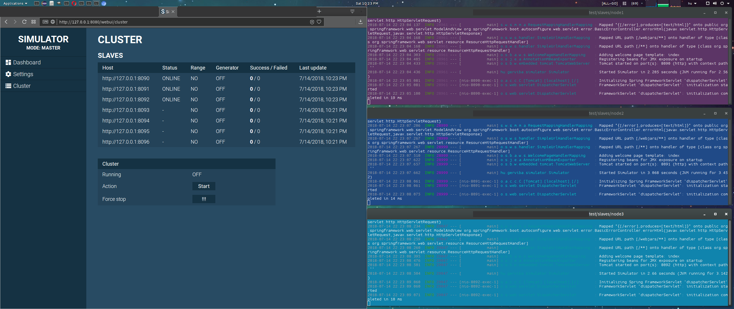Expand the tab menu icon

pyautogui.click(x=352, y=11)
